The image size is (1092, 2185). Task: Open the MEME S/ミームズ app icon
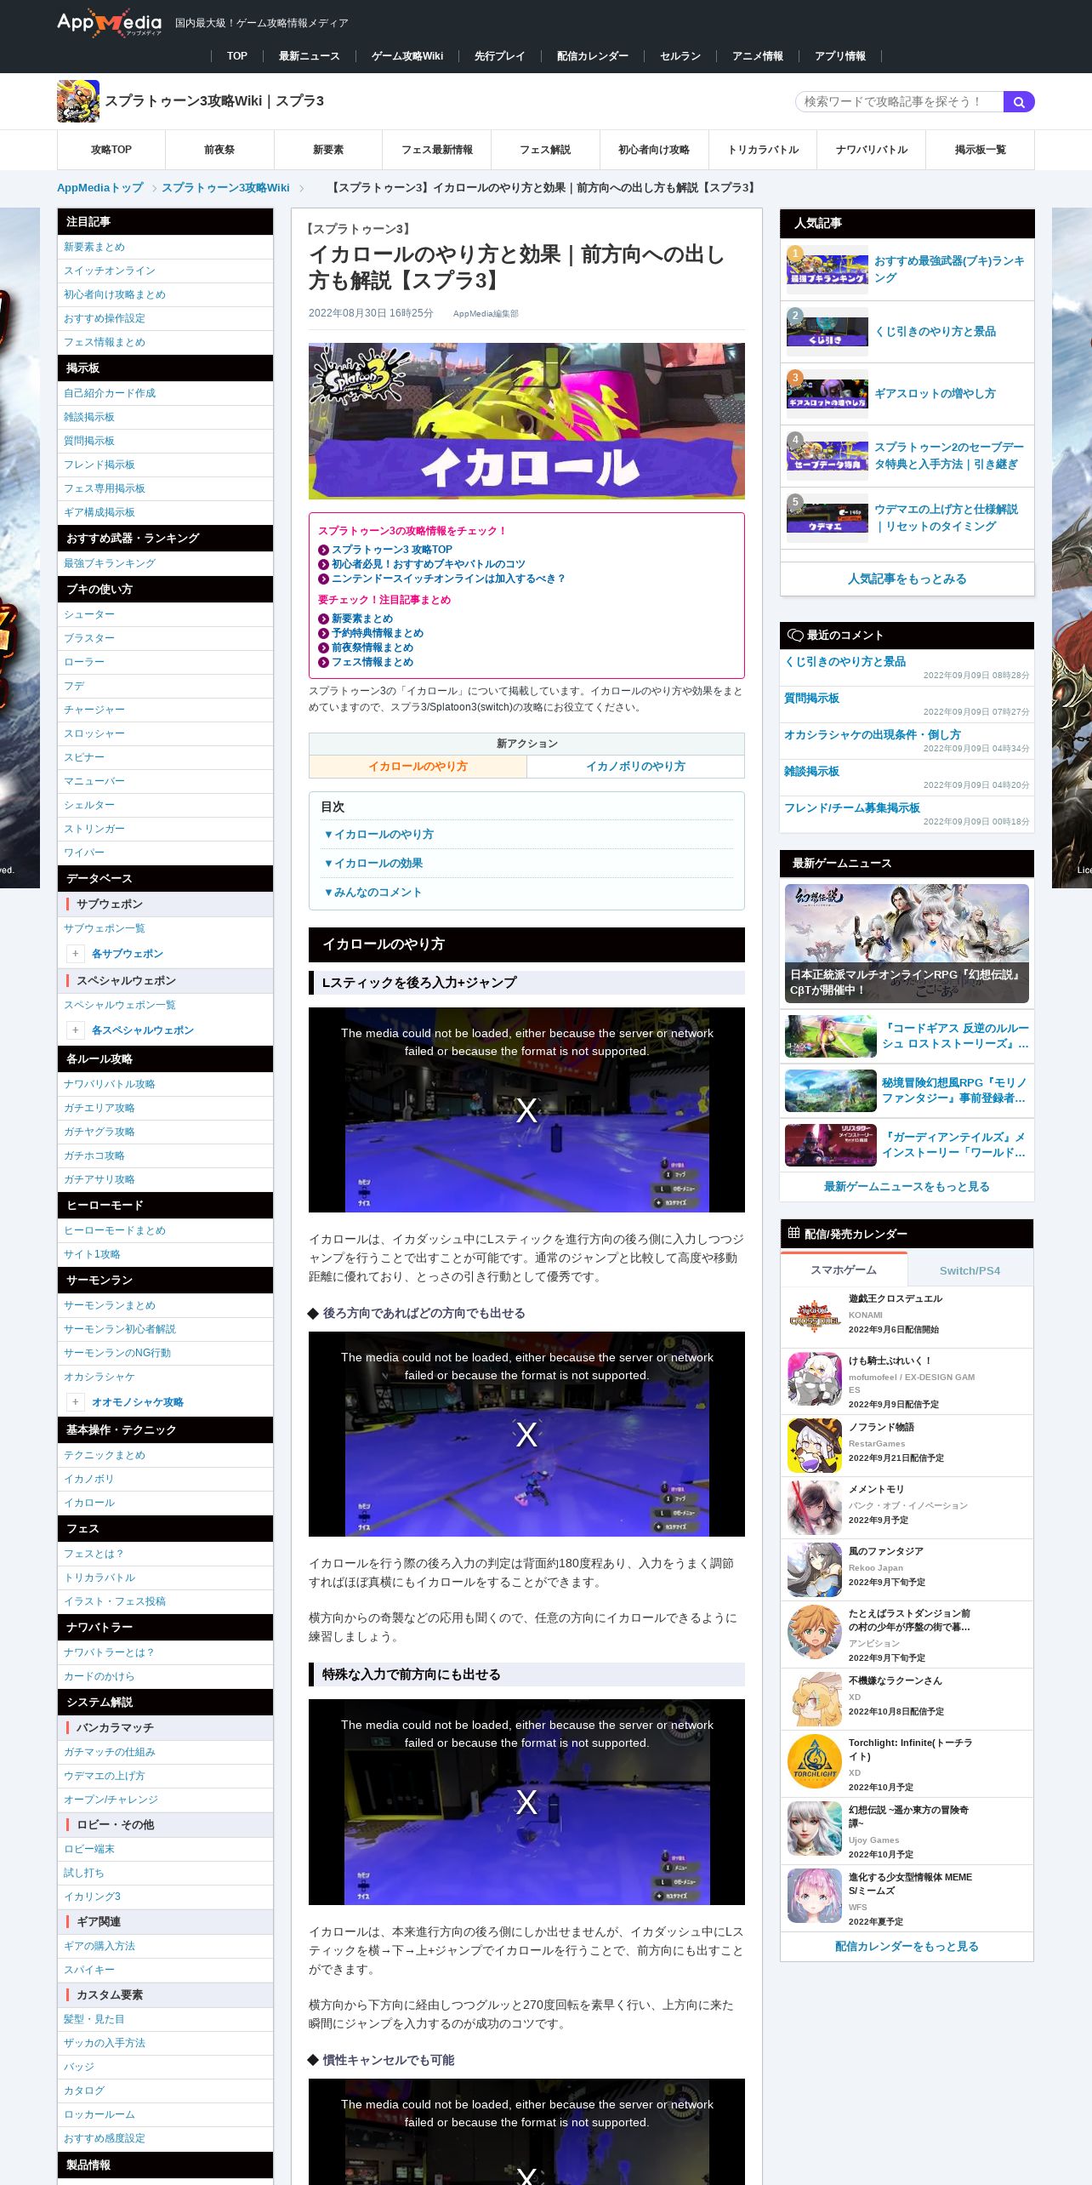pyautogui.click(x=815, y=1895)
